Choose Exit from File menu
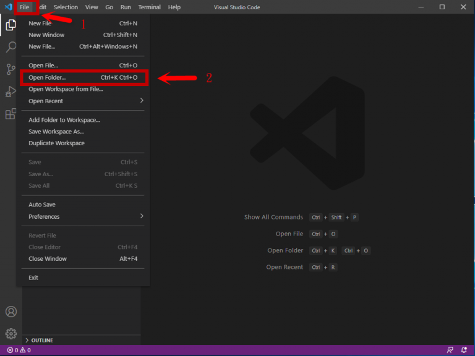475x356 pixels. point(83,278)
